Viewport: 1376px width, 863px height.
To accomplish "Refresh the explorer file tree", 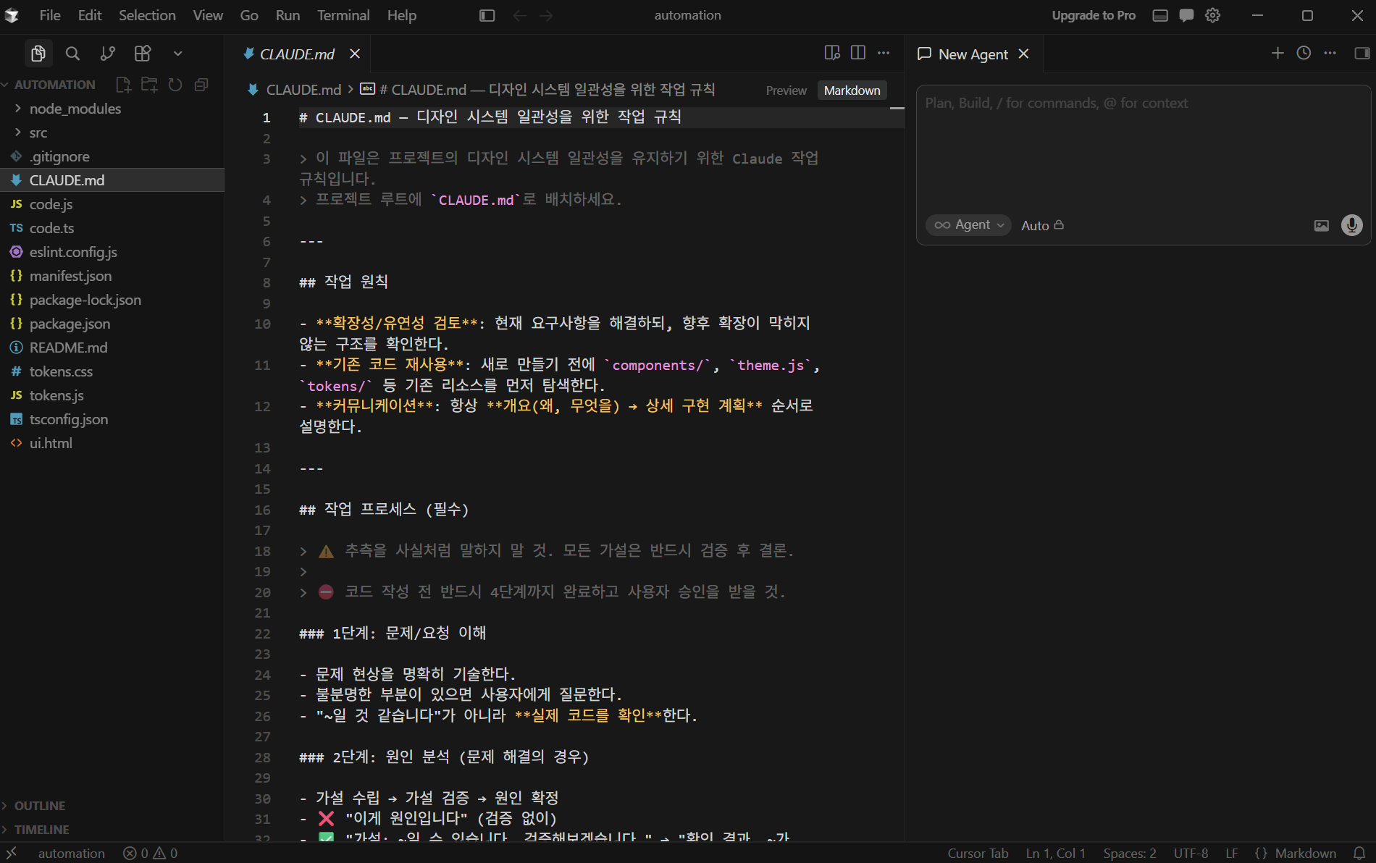I will pos(175,85).
